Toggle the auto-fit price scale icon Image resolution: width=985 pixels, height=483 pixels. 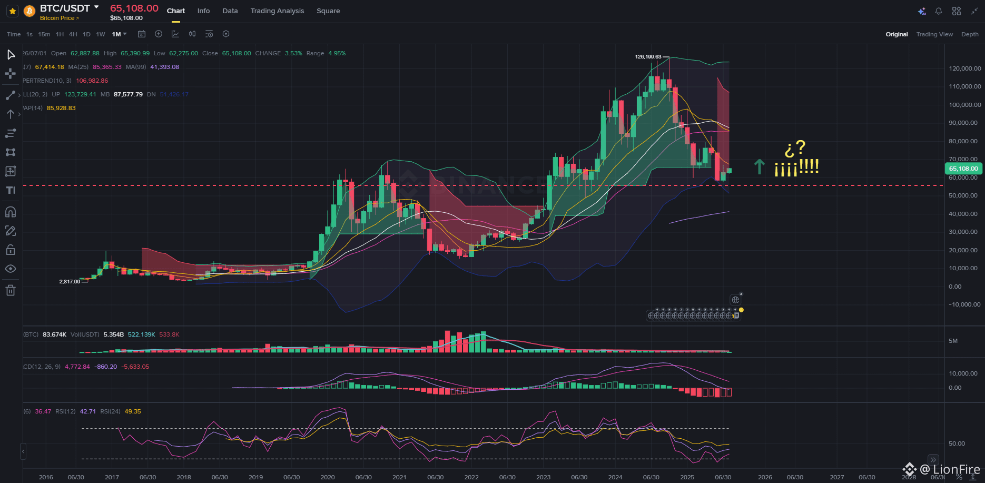click(x=972, y=477)
